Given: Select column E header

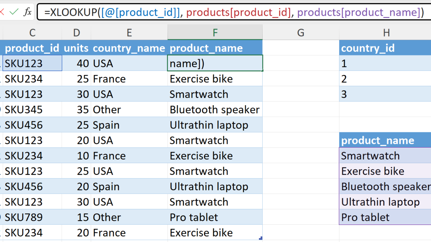Looking at the screenshot, I should point(129,33).
